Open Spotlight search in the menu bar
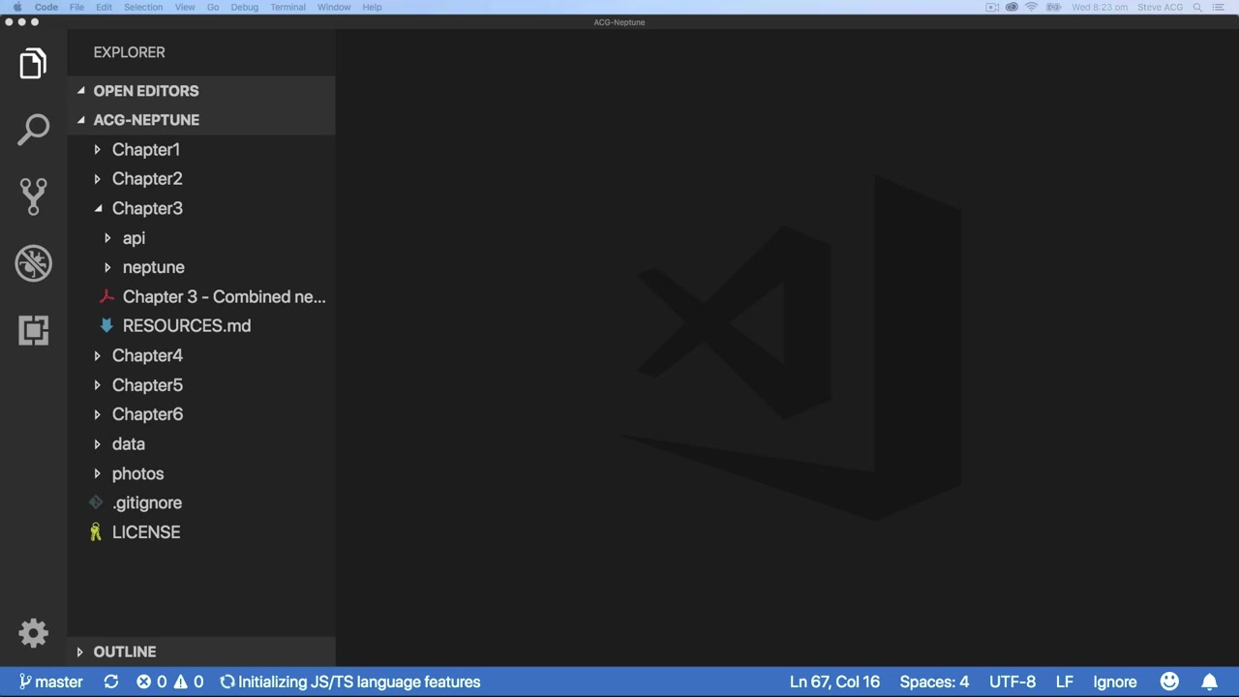This screenshot has width=1239, height=697. click(x=1197, y=7)
